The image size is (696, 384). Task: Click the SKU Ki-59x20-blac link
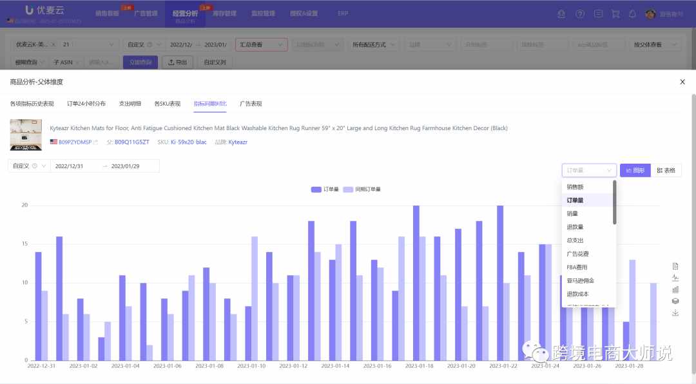[189, 142]
